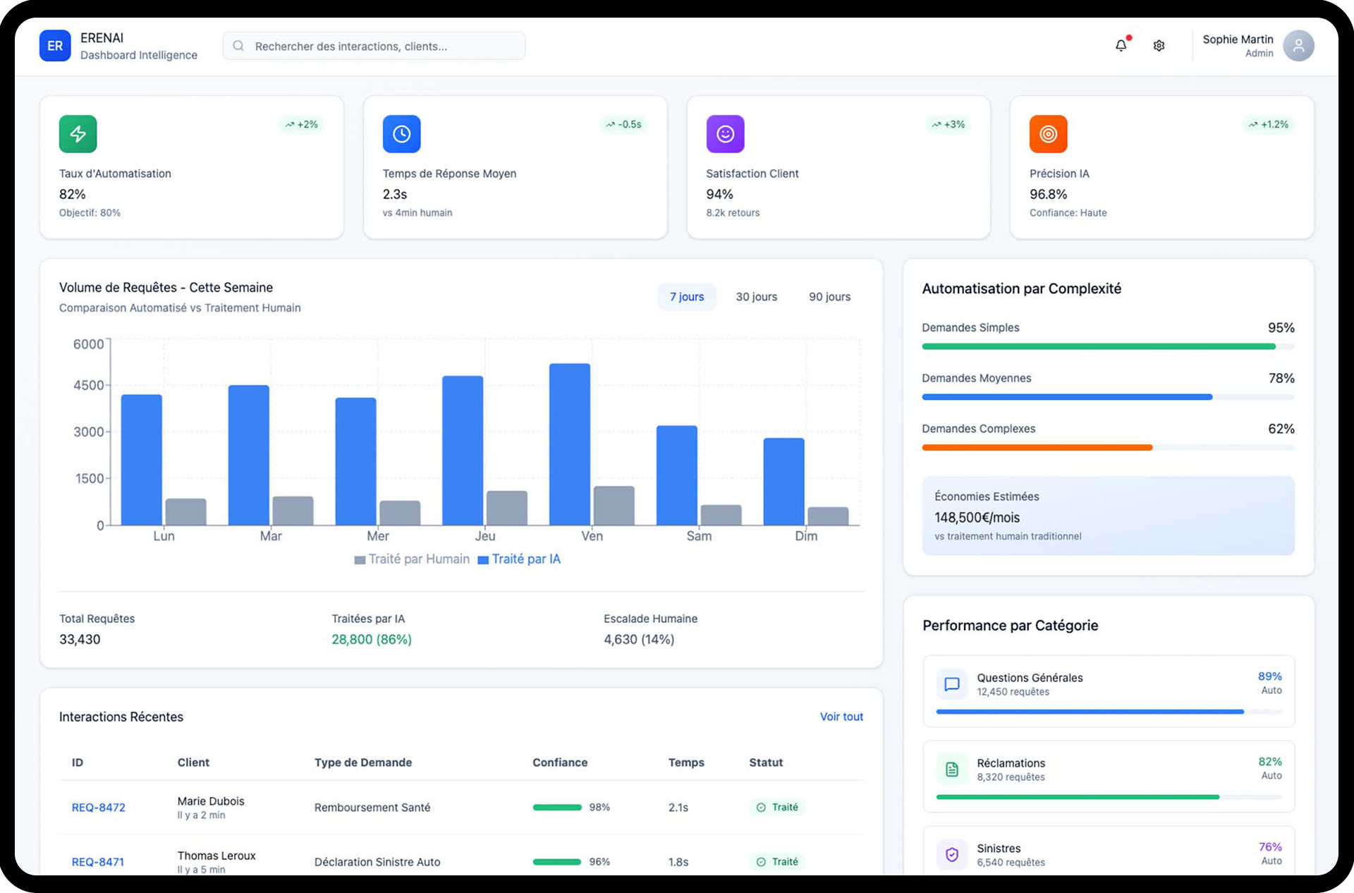Click the Questions Générales chat icon
Image resolution: width=1354 pixels, height=893 pixels.
click(x=951, y=684)
